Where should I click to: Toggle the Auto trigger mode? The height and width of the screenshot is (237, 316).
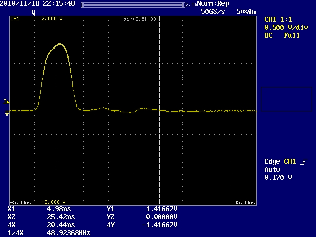(x=272, y=169)
